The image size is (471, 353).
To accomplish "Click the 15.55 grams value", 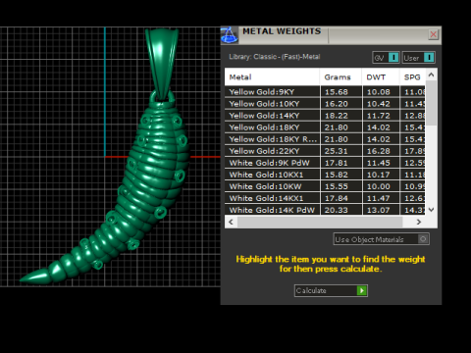I will [x=337, y=186].
